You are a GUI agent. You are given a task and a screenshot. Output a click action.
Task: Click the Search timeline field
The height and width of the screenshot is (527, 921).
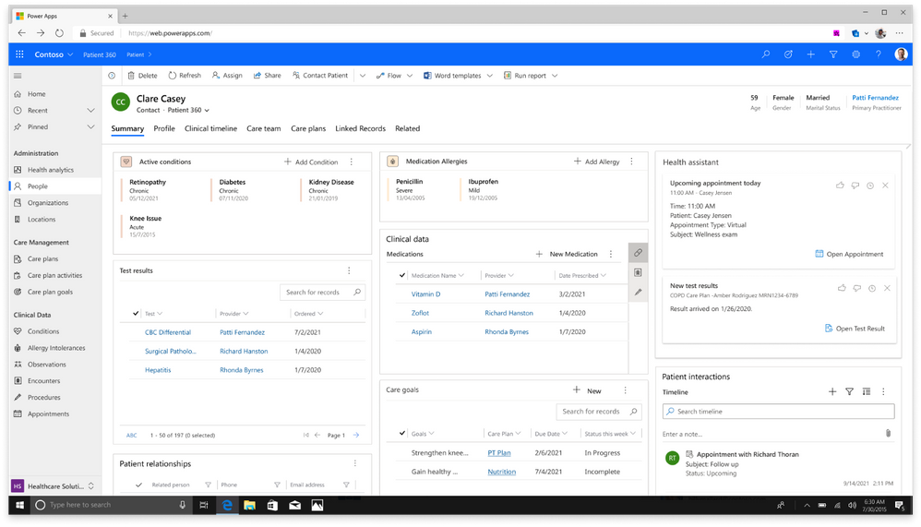[x=778, y=412]
